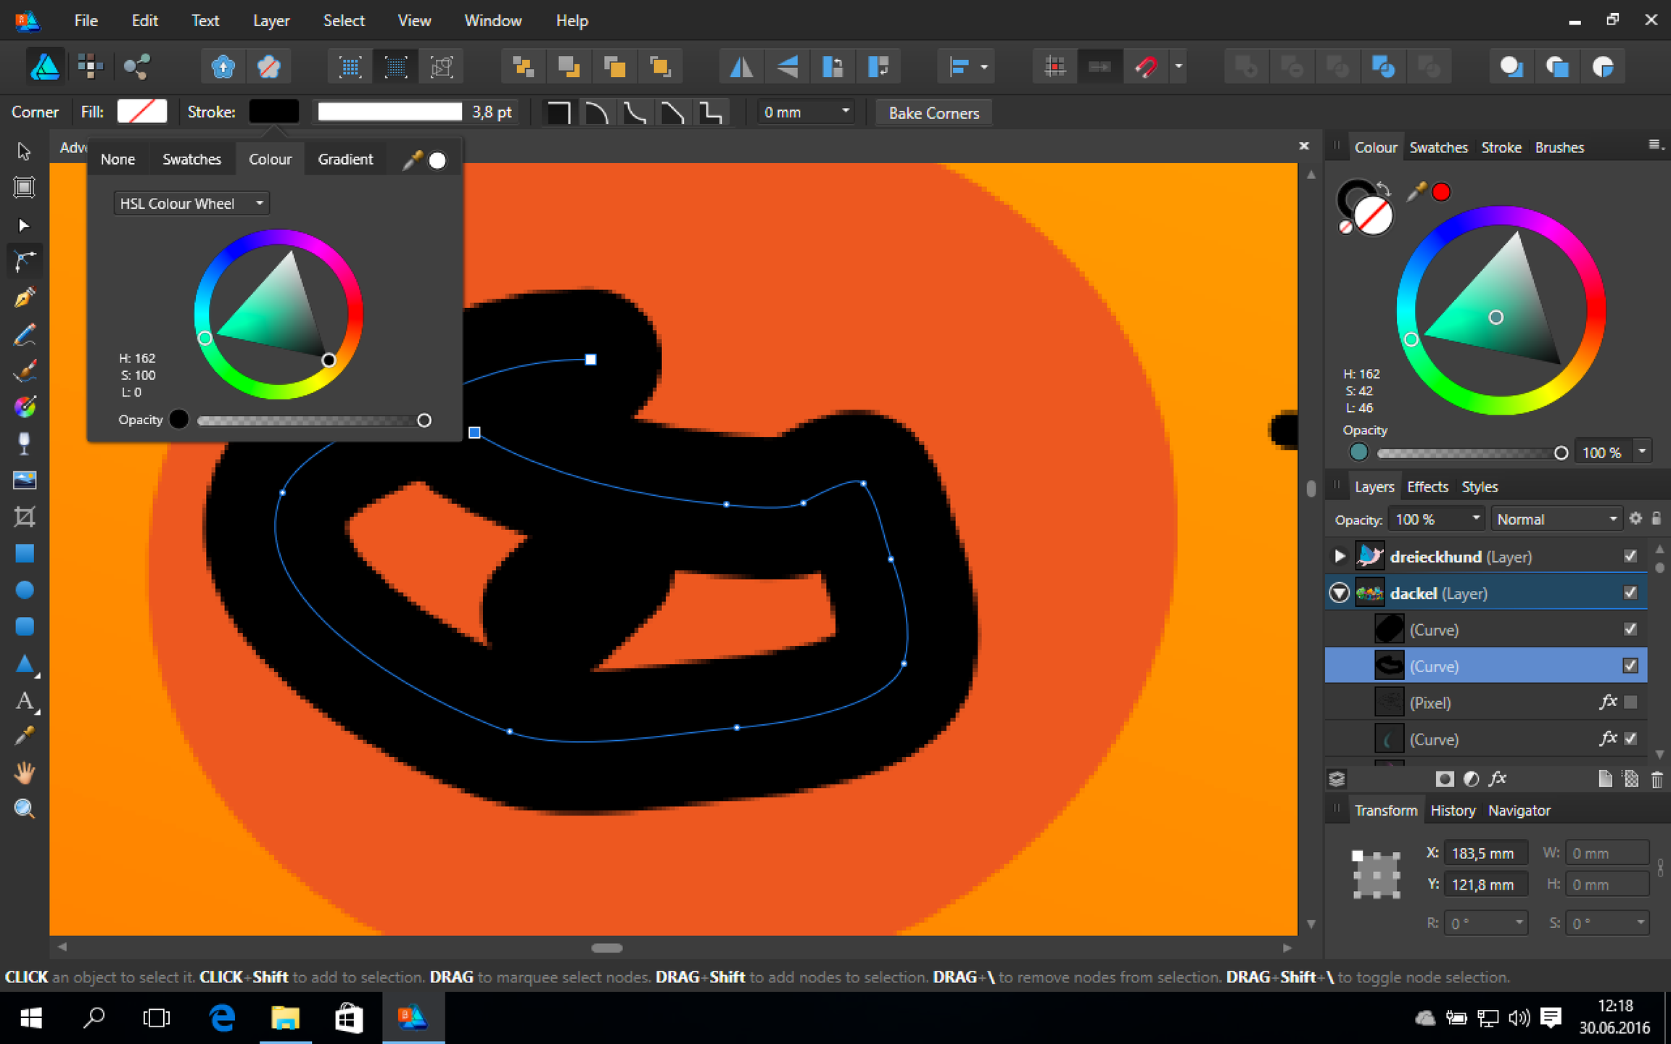Select the Artistic Text tool
The image size is (1671, 1044).
coord(24,700)
